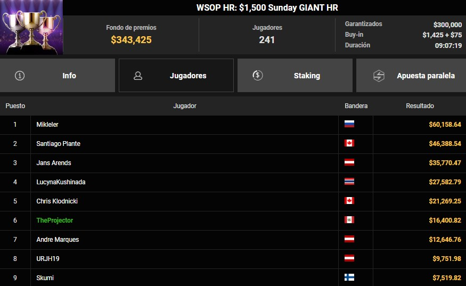This screenshot has width=466, height=286.
Task: Click TheProjector's Peru flag icon
Action: click(349, 220)
